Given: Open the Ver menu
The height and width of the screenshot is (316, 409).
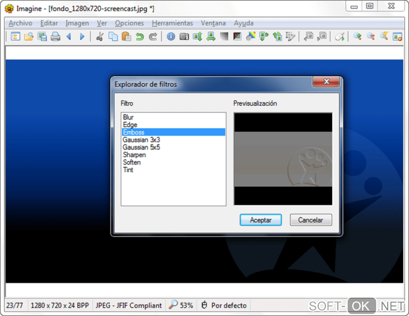Looking at the screenshot, I should click(102, 23).
